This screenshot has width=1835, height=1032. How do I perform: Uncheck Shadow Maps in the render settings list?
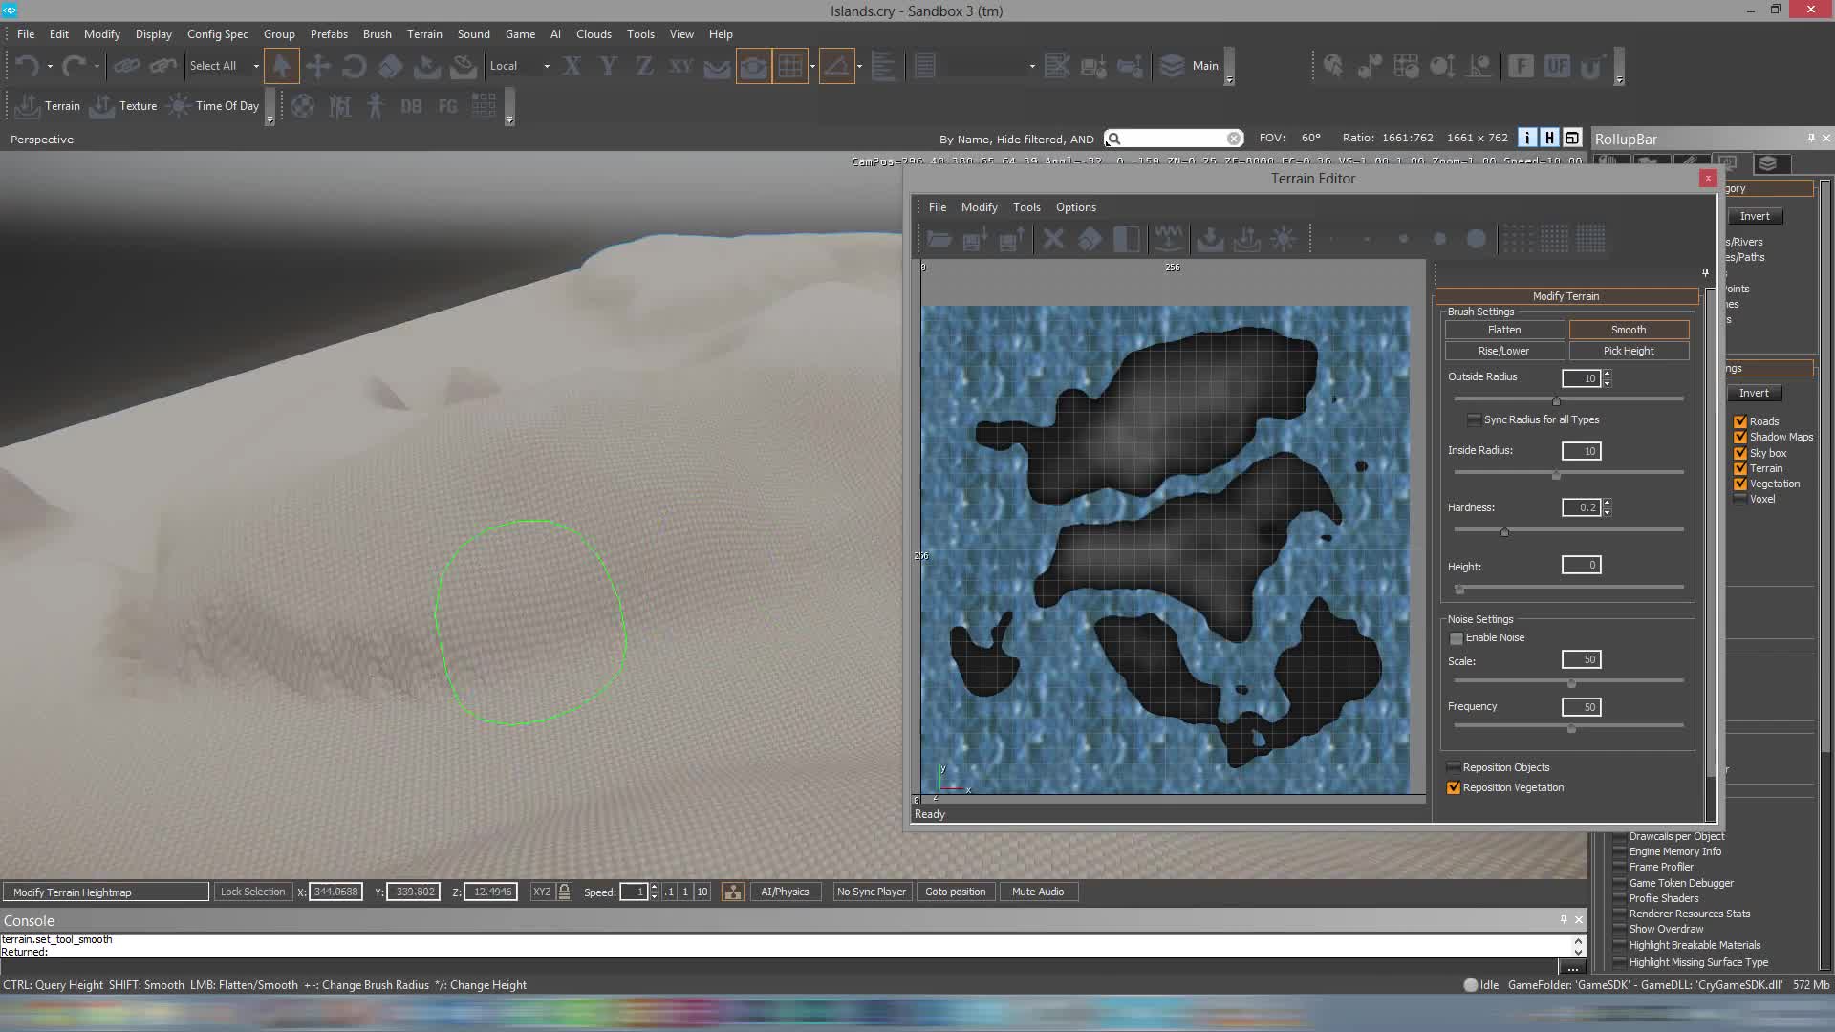1741,437
